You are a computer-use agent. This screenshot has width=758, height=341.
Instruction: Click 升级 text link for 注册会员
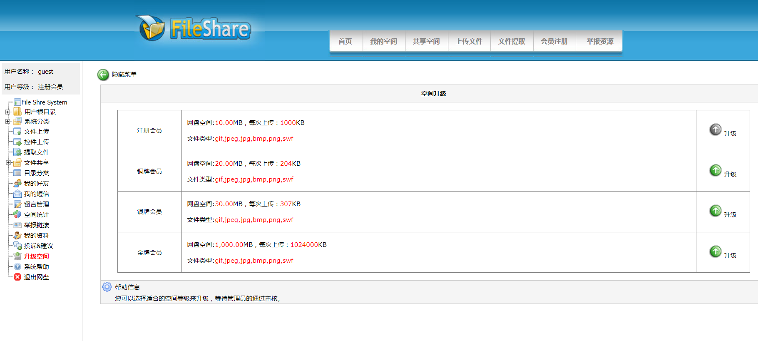tap(730, 134)
